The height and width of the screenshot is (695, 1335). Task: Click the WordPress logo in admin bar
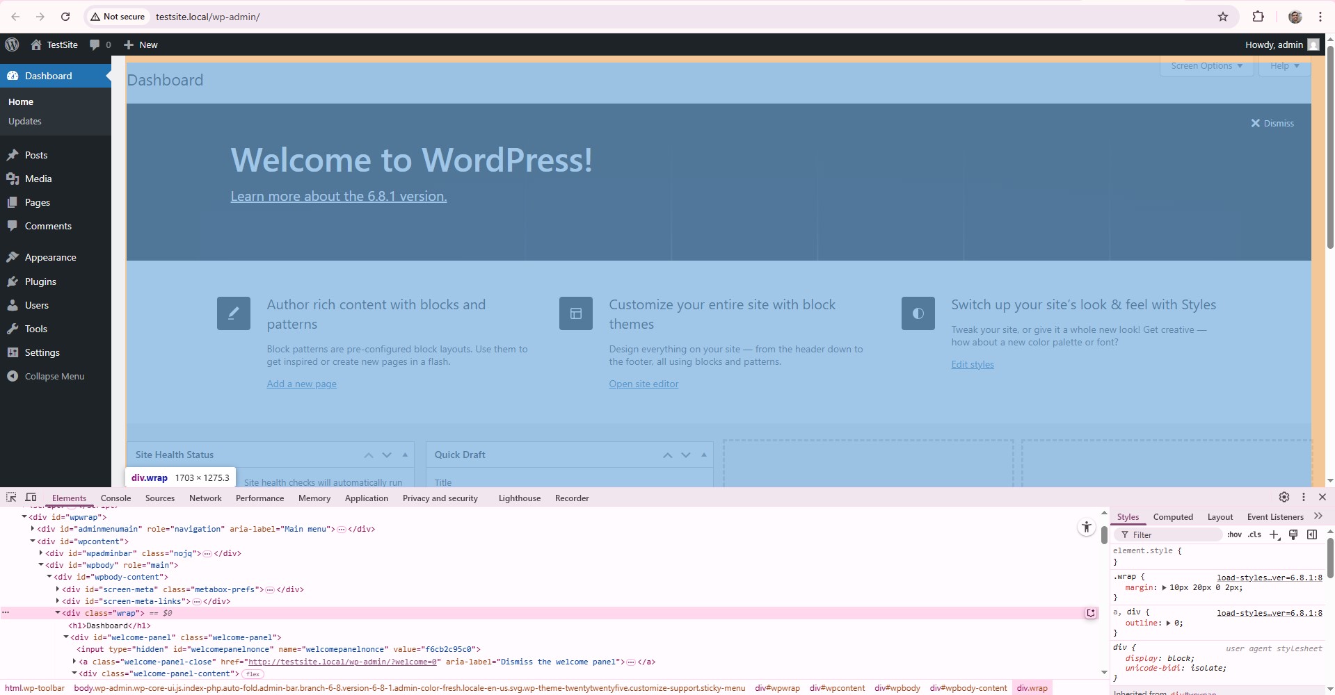(x=12, y=44)
